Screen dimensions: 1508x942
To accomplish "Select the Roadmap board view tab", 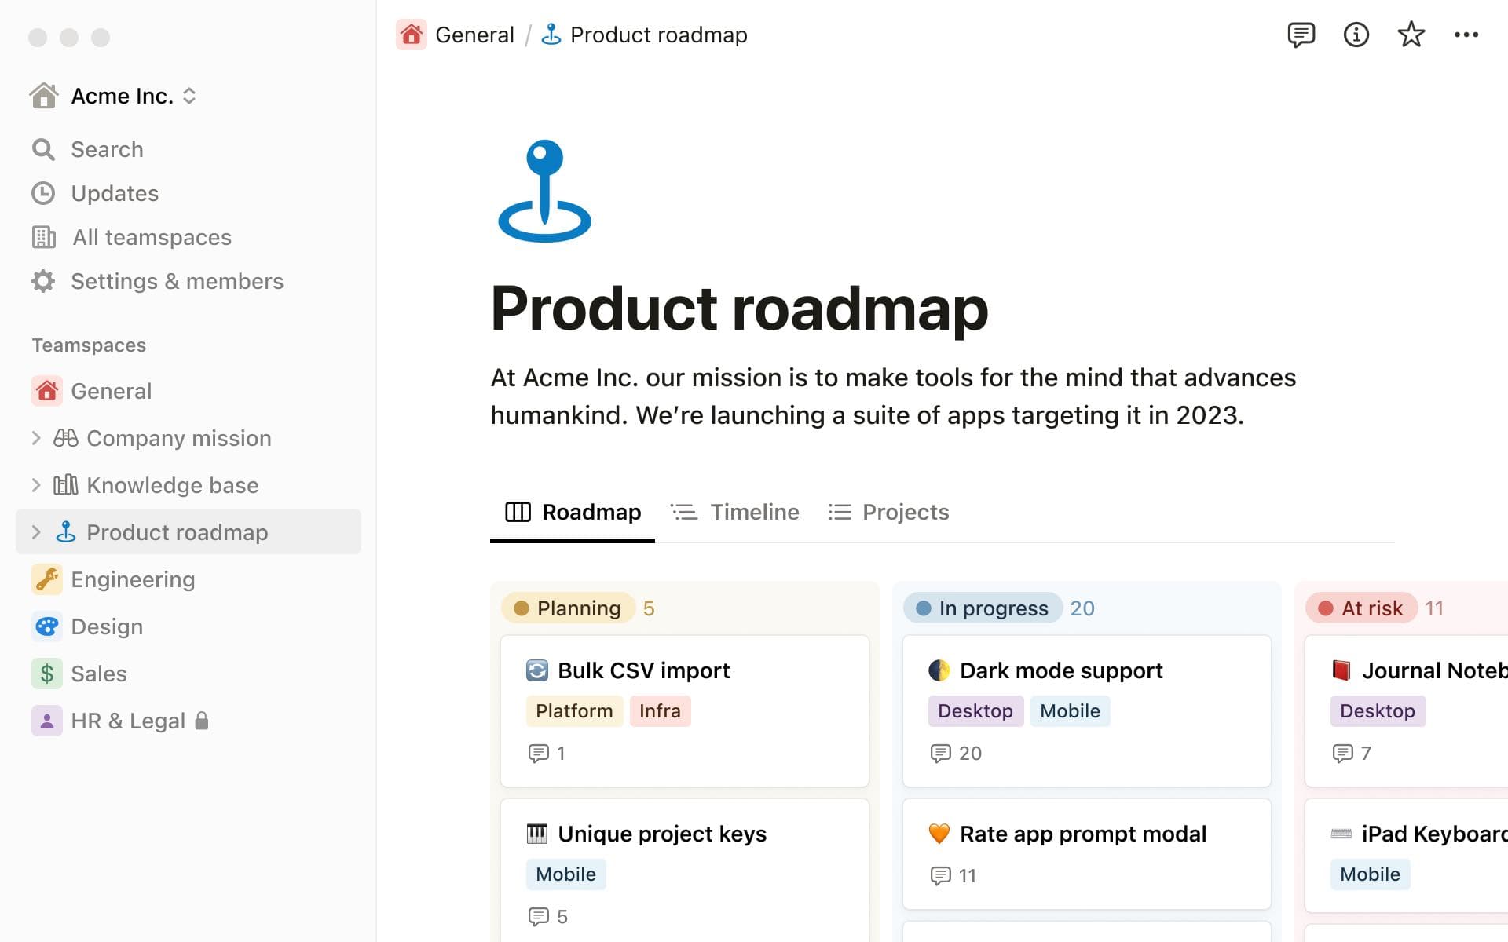I will (571, 511).
